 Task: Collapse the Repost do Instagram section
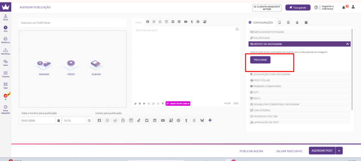(347, 44)
